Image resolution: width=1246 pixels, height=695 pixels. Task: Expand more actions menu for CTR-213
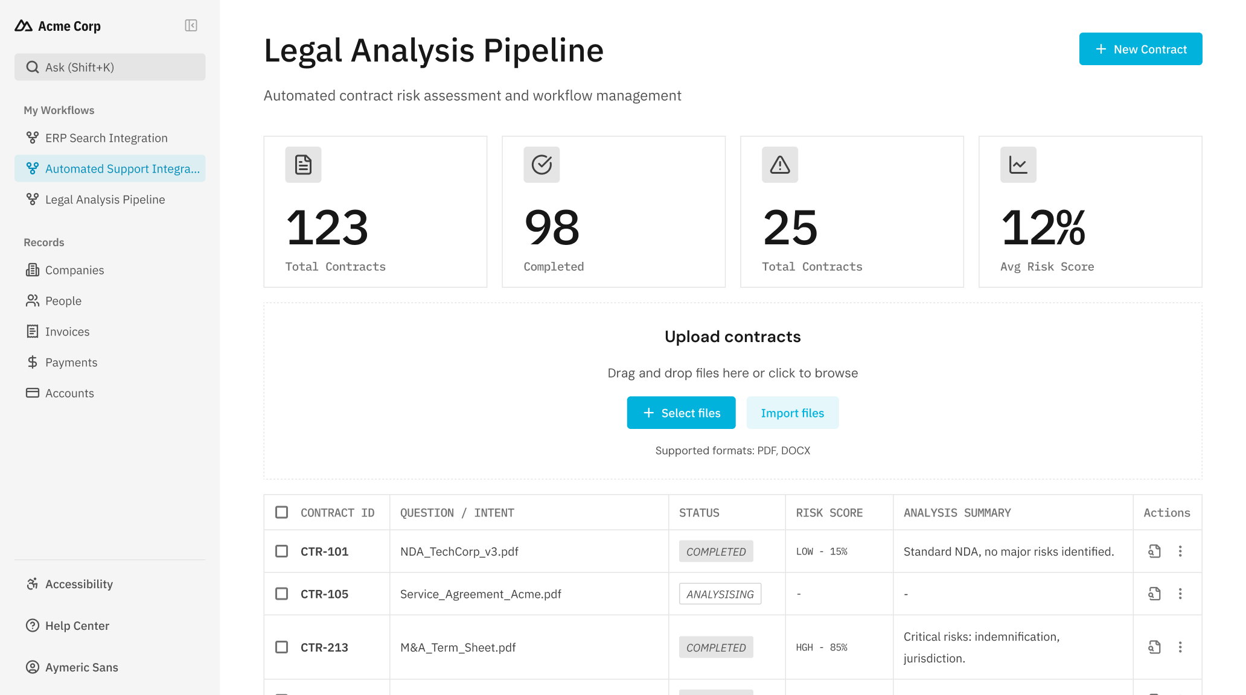click(x=1180, y=647)
